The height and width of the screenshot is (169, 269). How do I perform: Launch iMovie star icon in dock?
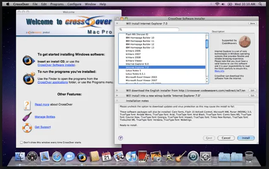pyautogui.click(x=168, y=157)
